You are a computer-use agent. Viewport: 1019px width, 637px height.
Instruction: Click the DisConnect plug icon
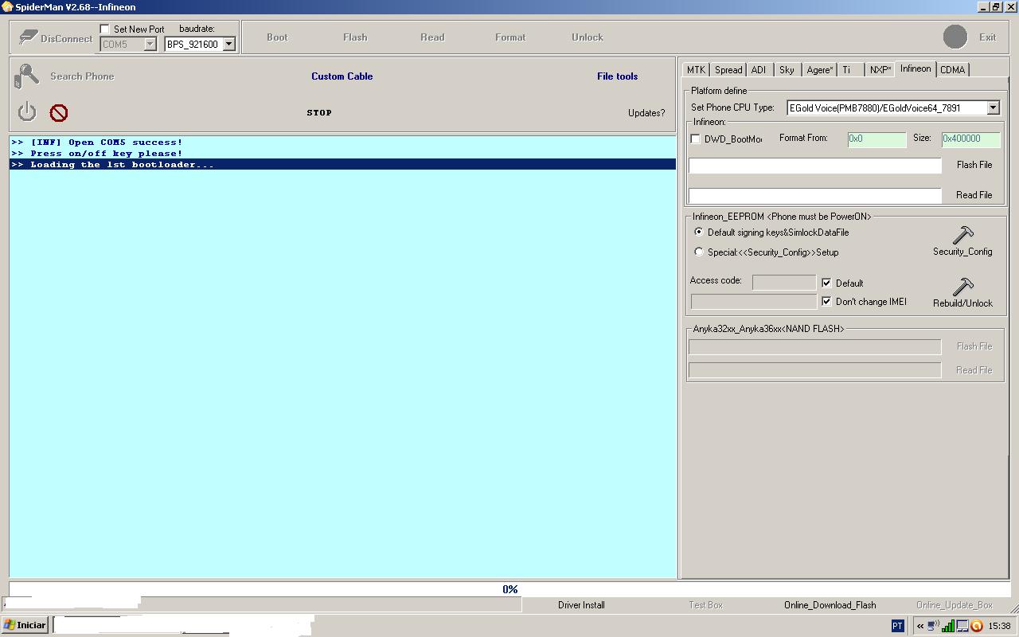29,37
